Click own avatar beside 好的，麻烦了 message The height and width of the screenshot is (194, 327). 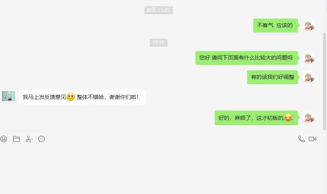(309, 117)
